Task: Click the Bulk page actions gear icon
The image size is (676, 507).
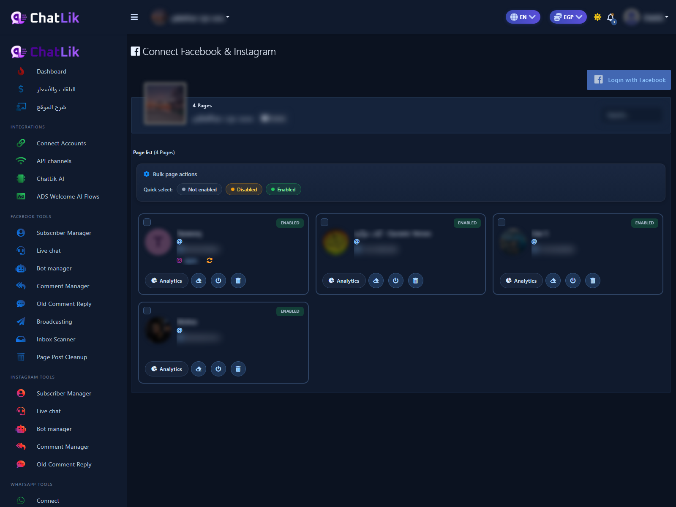Action: click(147, 174)
